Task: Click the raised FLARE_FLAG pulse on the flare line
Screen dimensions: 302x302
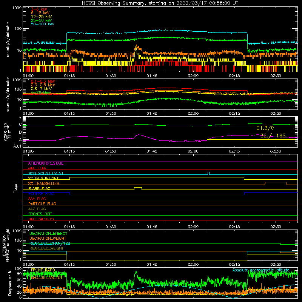Action: (x=138, y=188)
